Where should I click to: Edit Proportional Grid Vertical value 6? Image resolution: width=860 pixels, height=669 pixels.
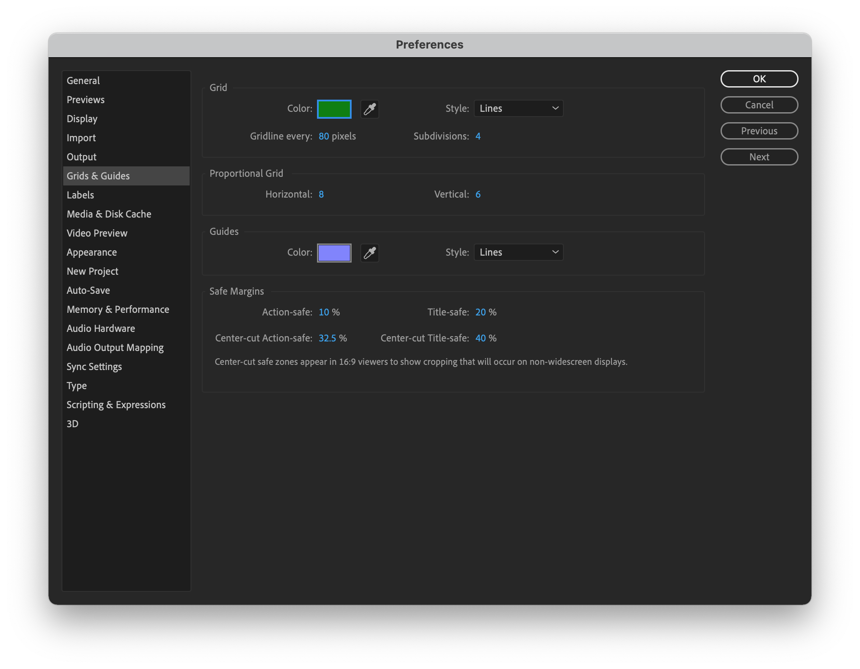click(x=478, y=194)
